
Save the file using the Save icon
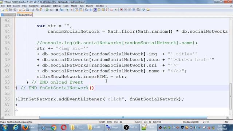(11, 10)
